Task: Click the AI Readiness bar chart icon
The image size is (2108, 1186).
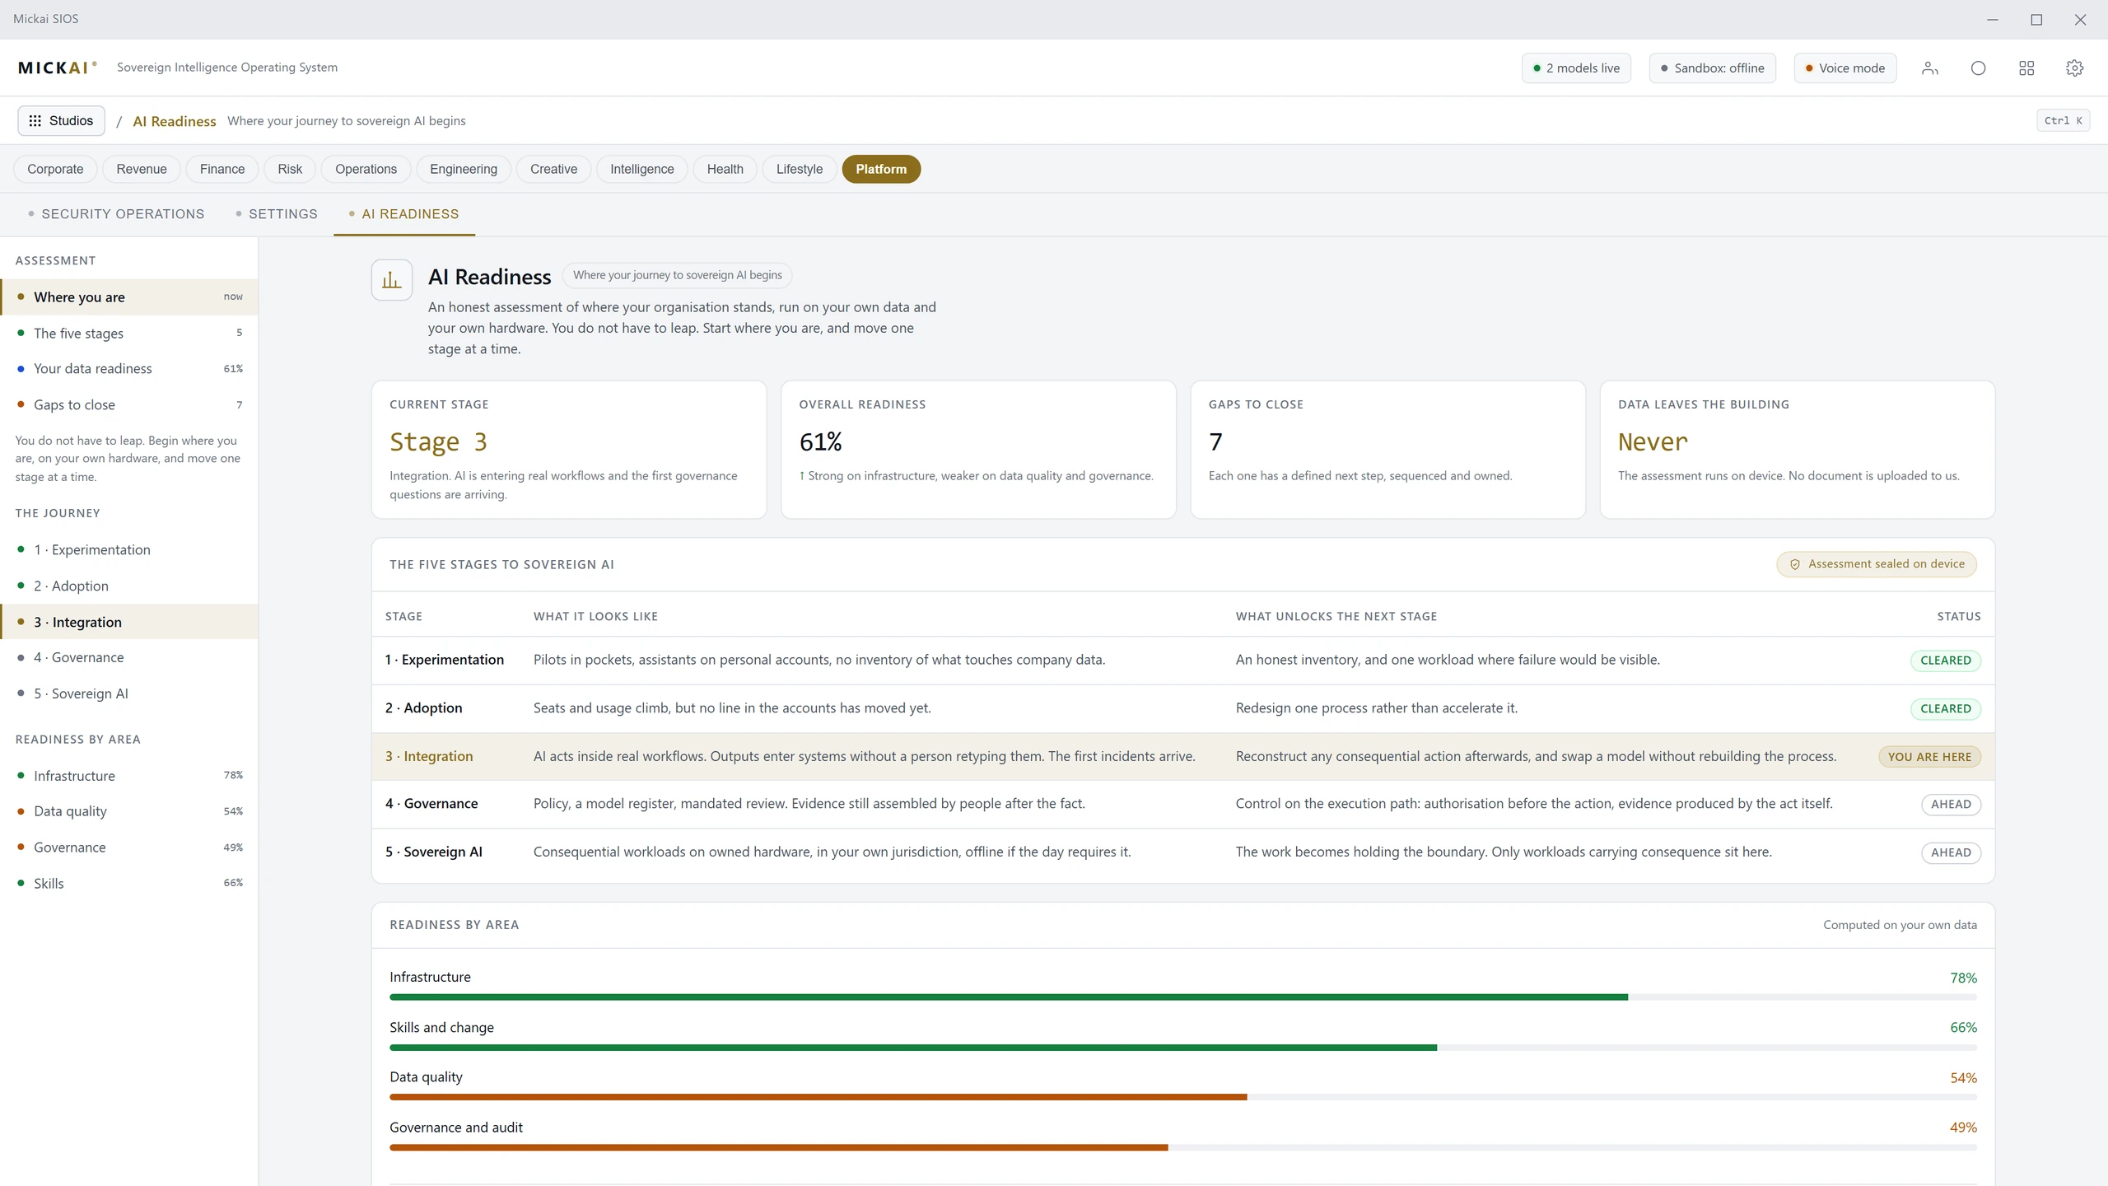Action: pos(392,280)
